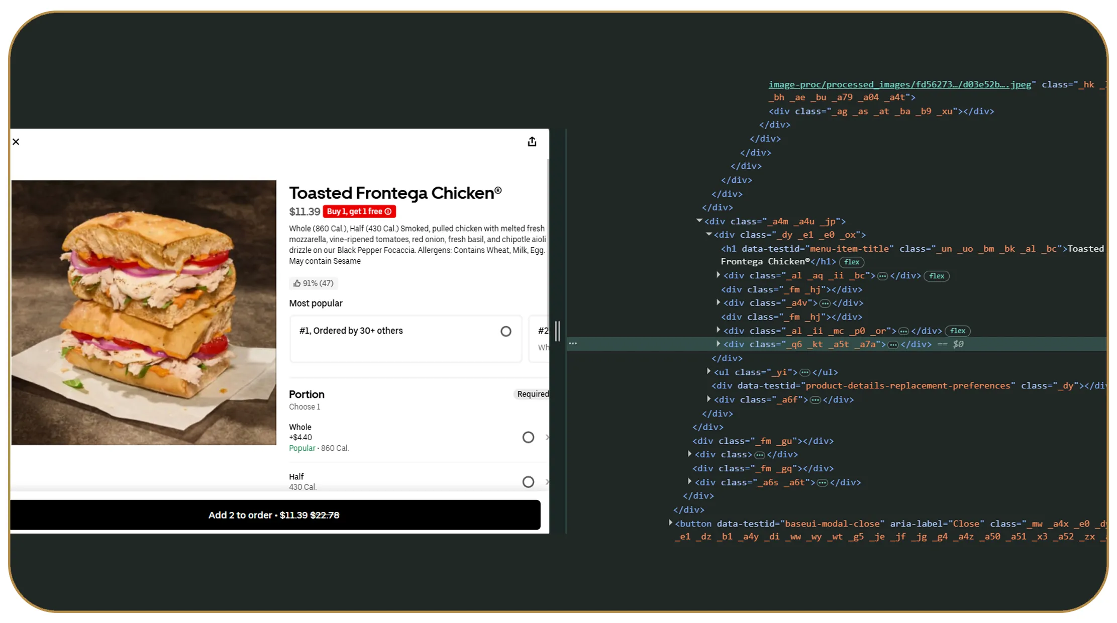1117x623 pixels.
Task: Click the ellipsis in the _a6s _a6t div
Action: click(x=823, y=482)
